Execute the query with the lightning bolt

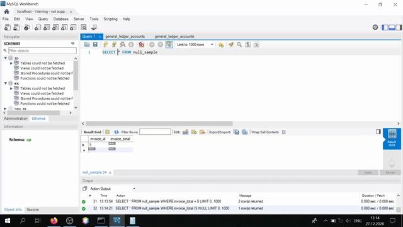point(105,45)
